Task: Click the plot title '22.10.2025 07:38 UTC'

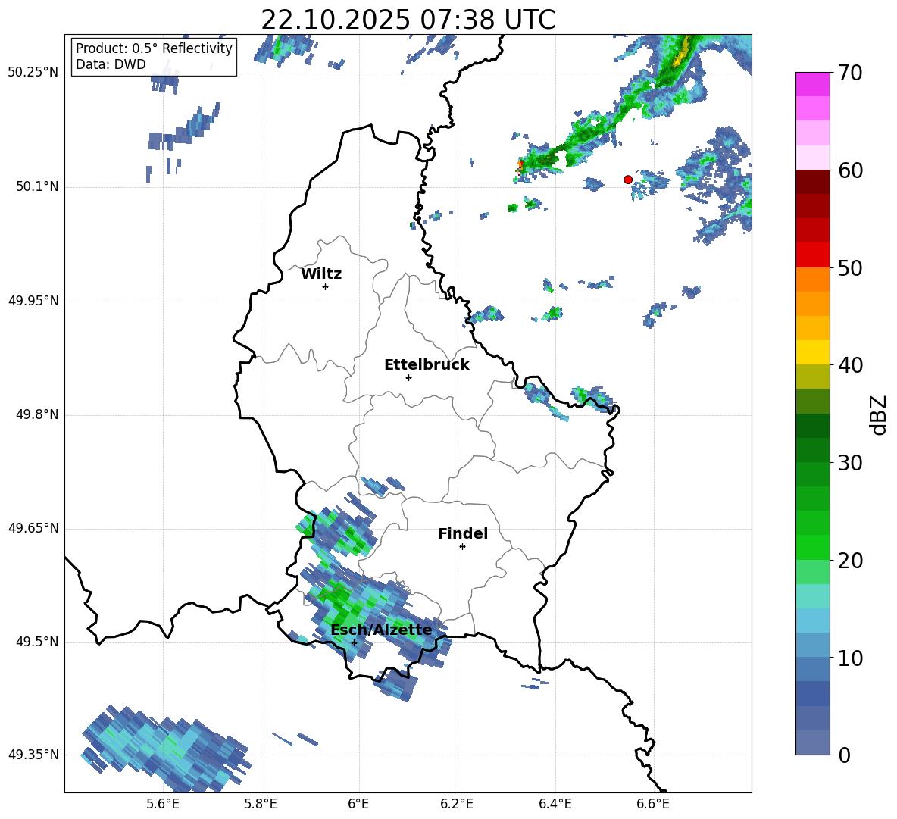Action: (408, 20)
